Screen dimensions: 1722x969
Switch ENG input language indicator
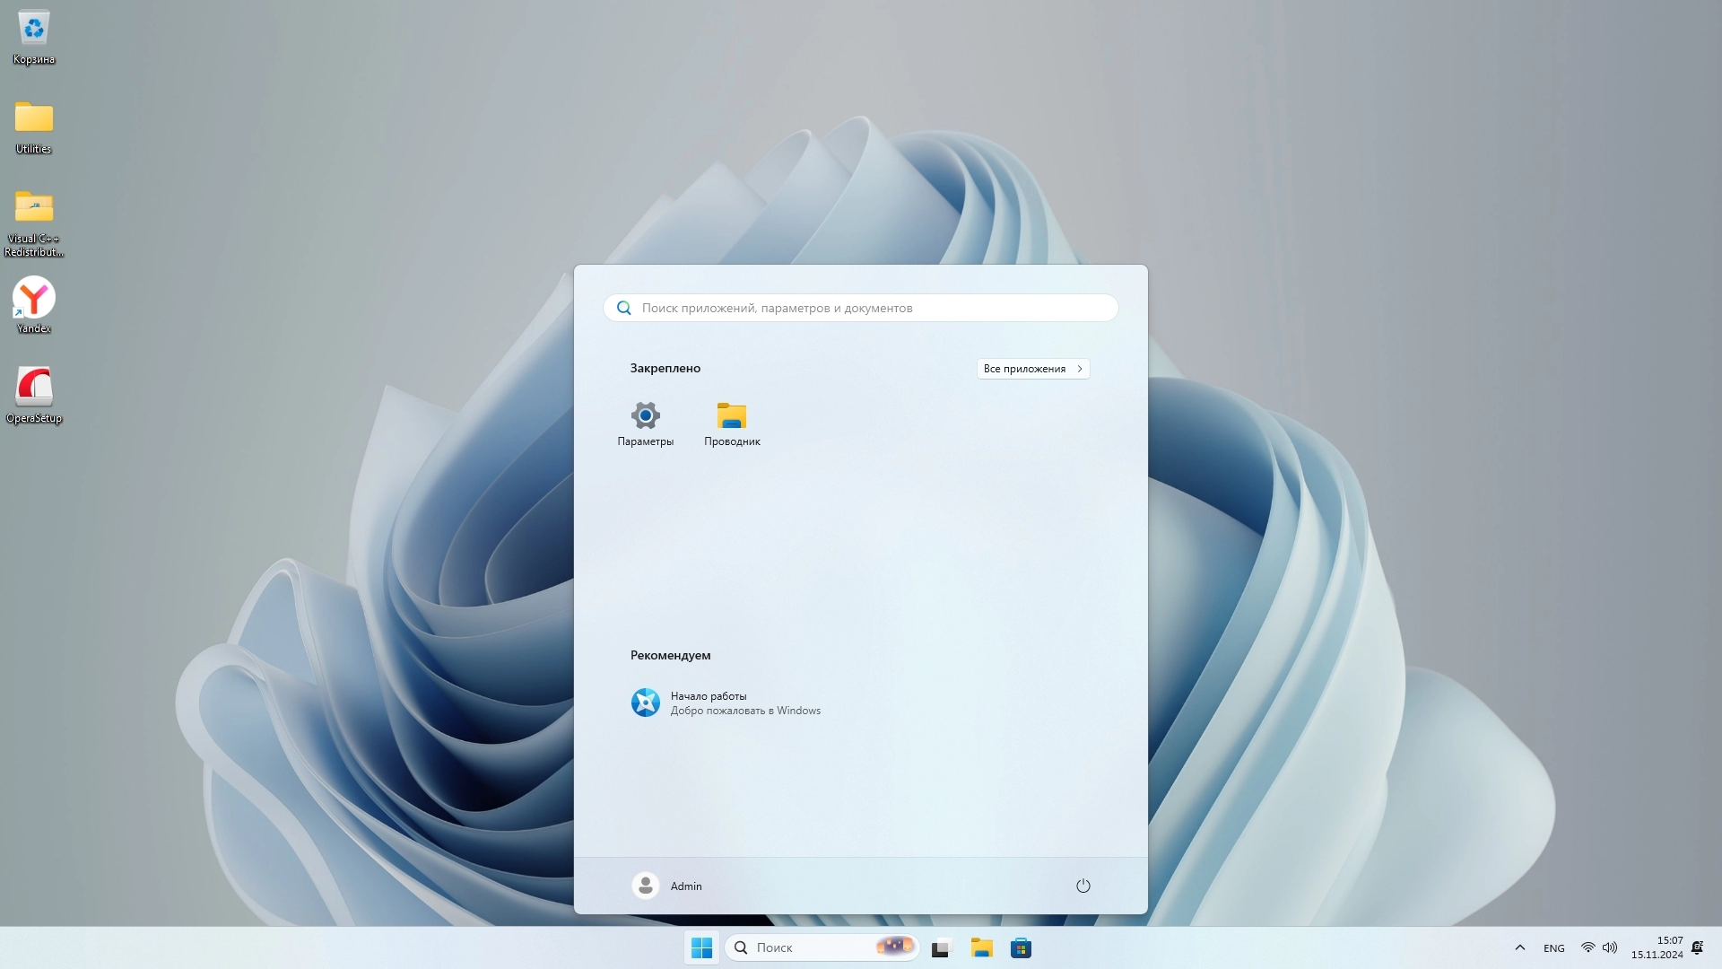click(1553, 948)
